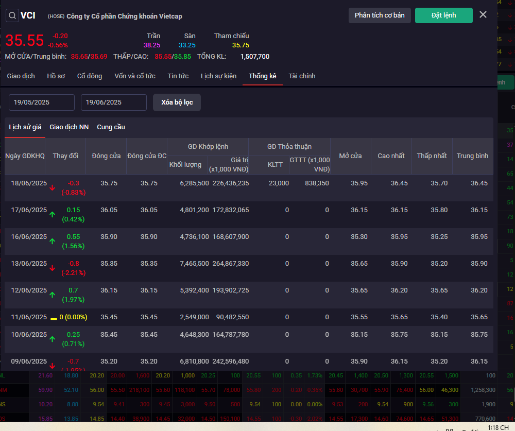Click 1,258,300 in background price board
The width and height of the screenshot is (515, 431).
[x=483, y=390]
